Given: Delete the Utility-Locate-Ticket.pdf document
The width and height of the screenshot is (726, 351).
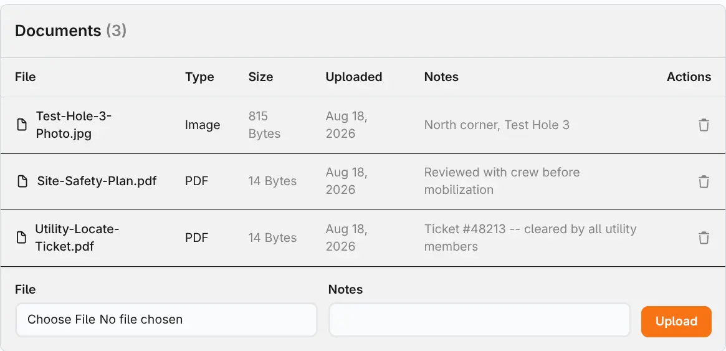Looking at the screenshot, I should coord(704,238).
